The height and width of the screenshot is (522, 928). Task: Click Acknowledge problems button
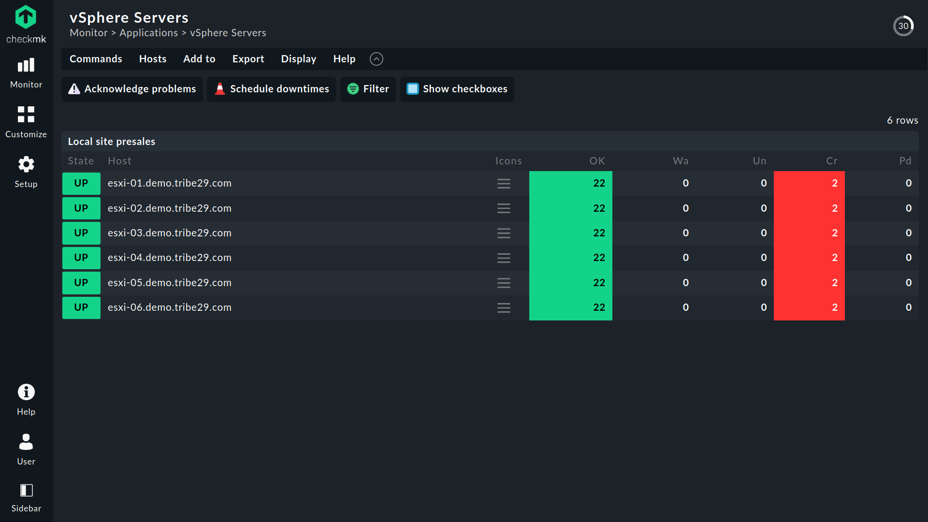pos(132,89)
